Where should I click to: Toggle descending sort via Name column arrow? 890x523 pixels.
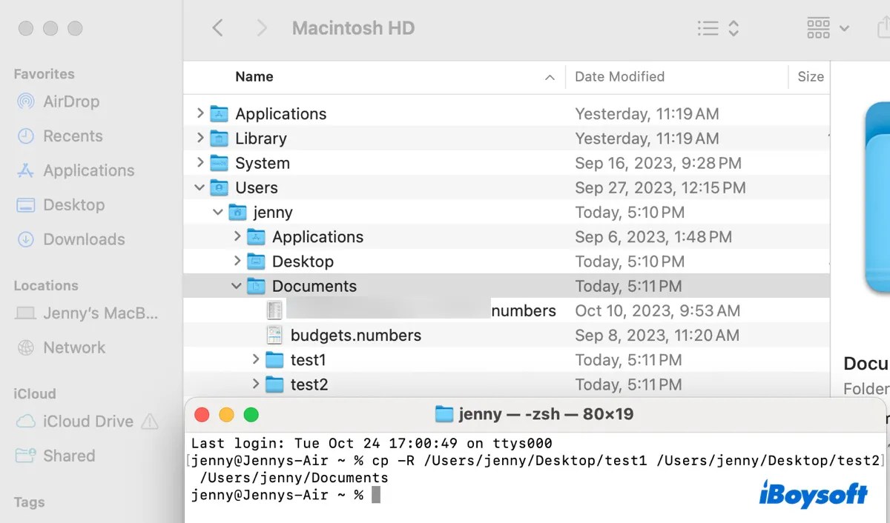(x=550, y=76)
